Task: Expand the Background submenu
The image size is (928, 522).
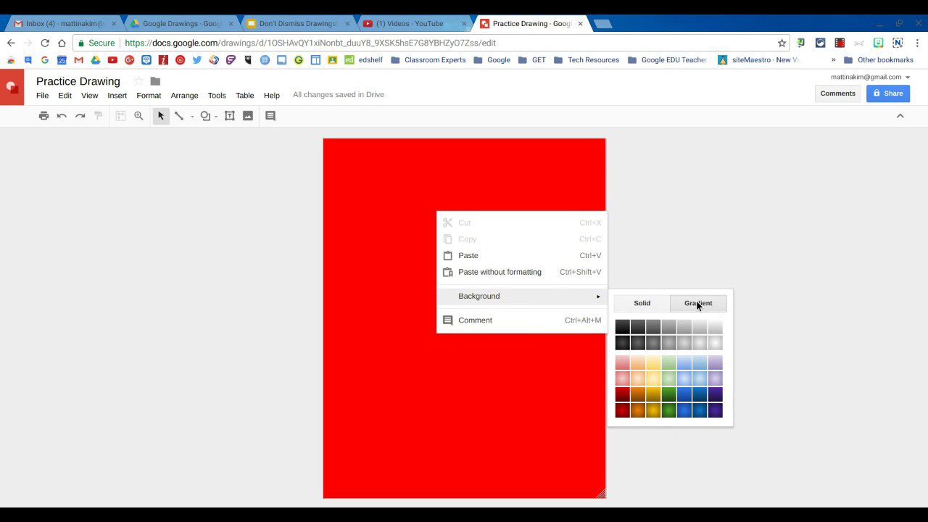Action: click(521, 296)
